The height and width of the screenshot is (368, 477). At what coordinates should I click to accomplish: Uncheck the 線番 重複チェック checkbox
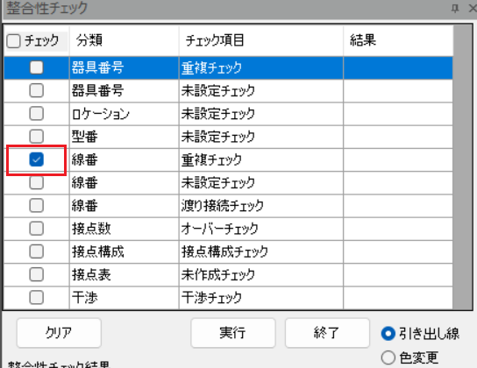point(37,159)
